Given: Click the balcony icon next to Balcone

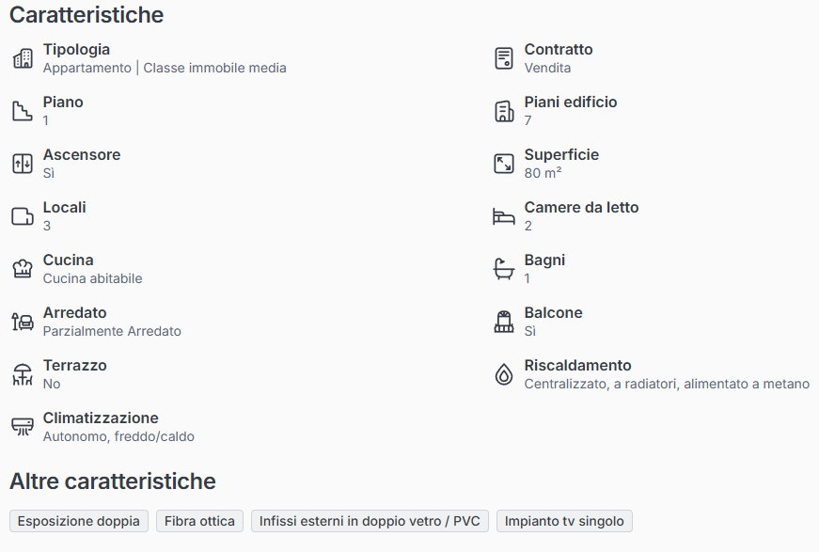Looking at the screenshot, I should (x=504, y=322).
